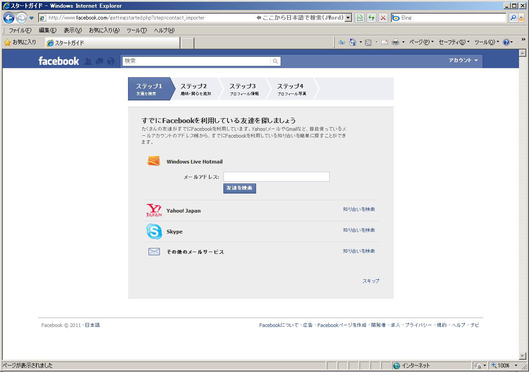Screen dimensions: 529x372
Task: Open the 表示(V) menu
Action: click(73, 30)
